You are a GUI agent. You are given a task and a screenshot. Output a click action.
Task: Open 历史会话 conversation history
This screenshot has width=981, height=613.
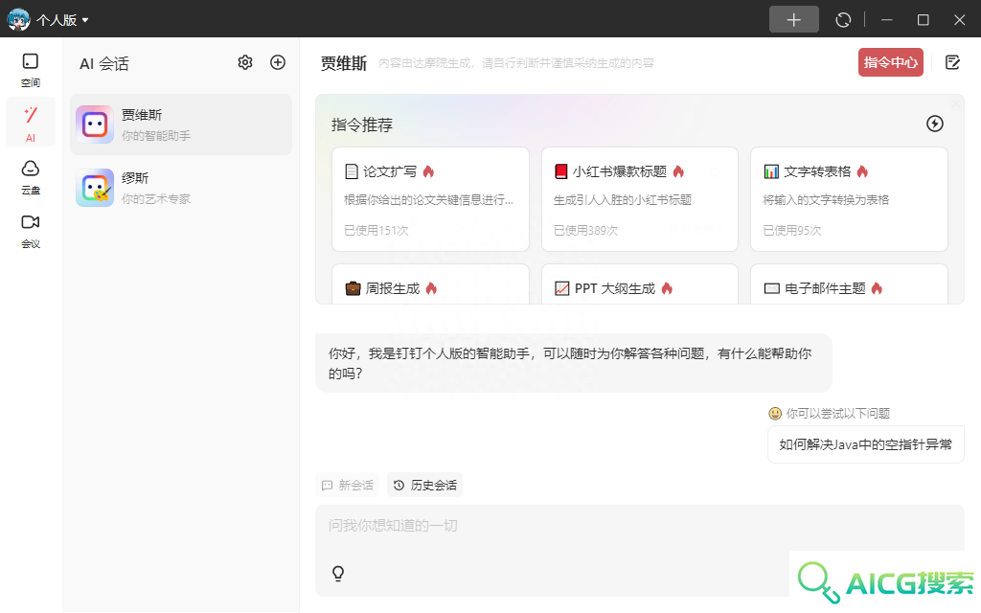point(424,485)
